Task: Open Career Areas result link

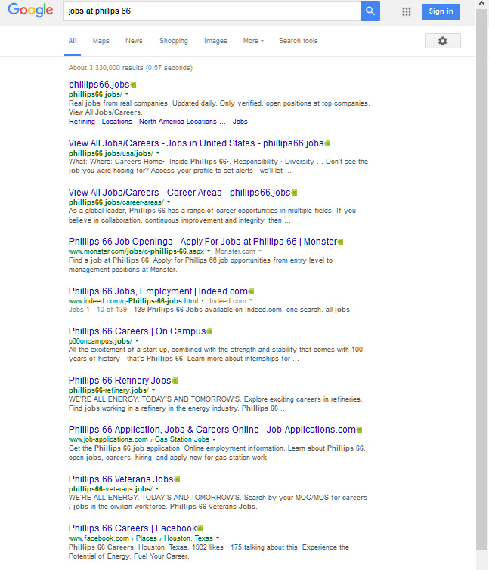Action: click(179, 193)
